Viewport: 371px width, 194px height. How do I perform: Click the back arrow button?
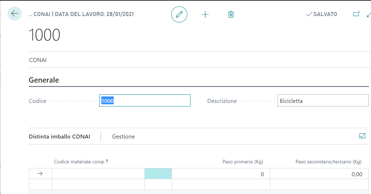pyautogui.click(x=14, y=14)
